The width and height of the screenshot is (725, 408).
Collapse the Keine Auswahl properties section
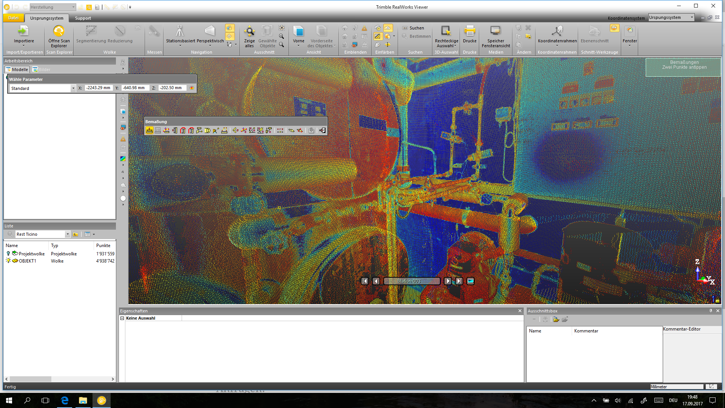[122, 318]
